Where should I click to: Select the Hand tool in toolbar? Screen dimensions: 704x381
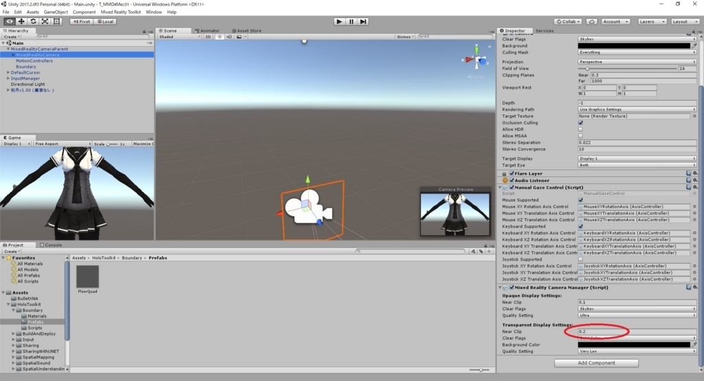point(9,21)
